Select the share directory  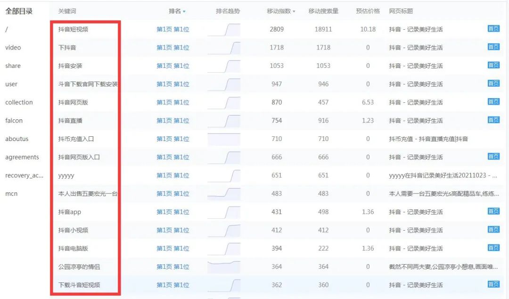point(13,66)
